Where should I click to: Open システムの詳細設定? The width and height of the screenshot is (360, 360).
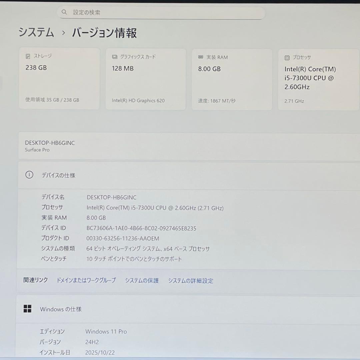[x=191, y=280]
